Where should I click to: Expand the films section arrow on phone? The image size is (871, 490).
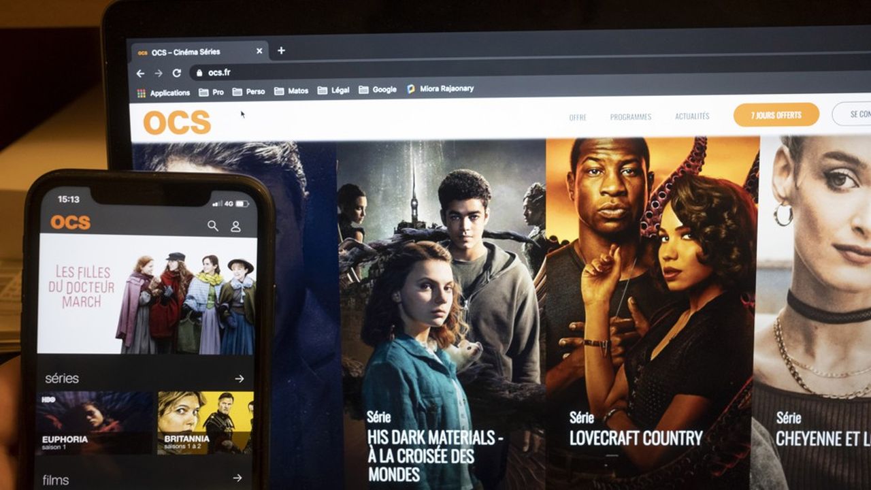point(237,478)
